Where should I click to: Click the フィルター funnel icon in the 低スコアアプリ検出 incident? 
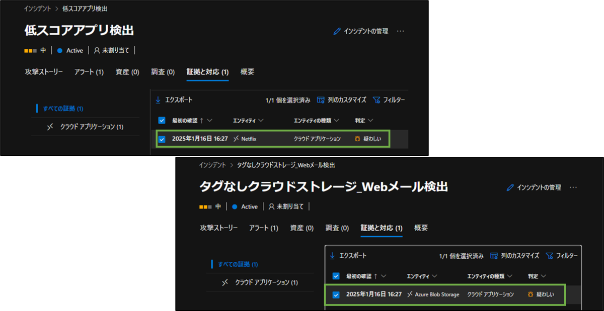376,100
